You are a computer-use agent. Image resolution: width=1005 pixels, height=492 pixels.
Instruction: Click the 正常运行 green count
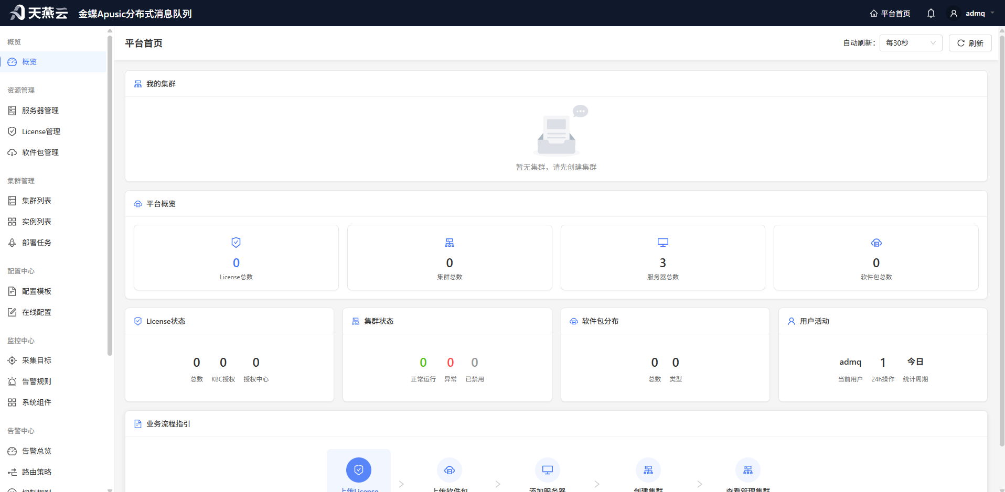(423, 363)
